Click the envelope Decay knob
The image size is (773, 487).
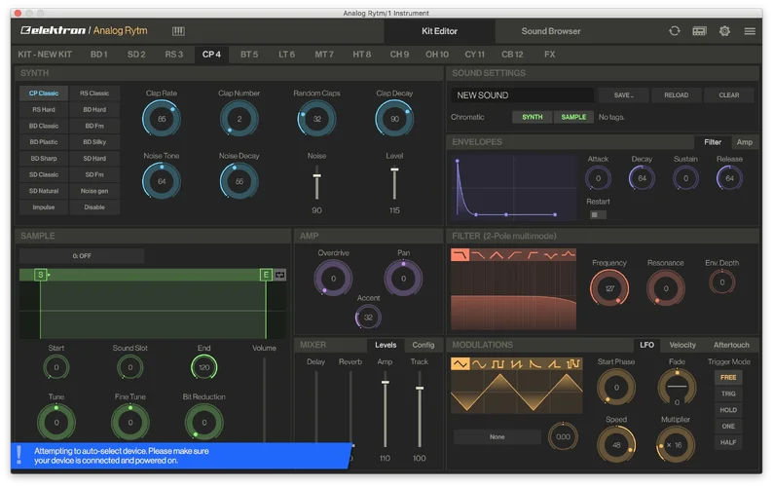[x=642, y=178]
